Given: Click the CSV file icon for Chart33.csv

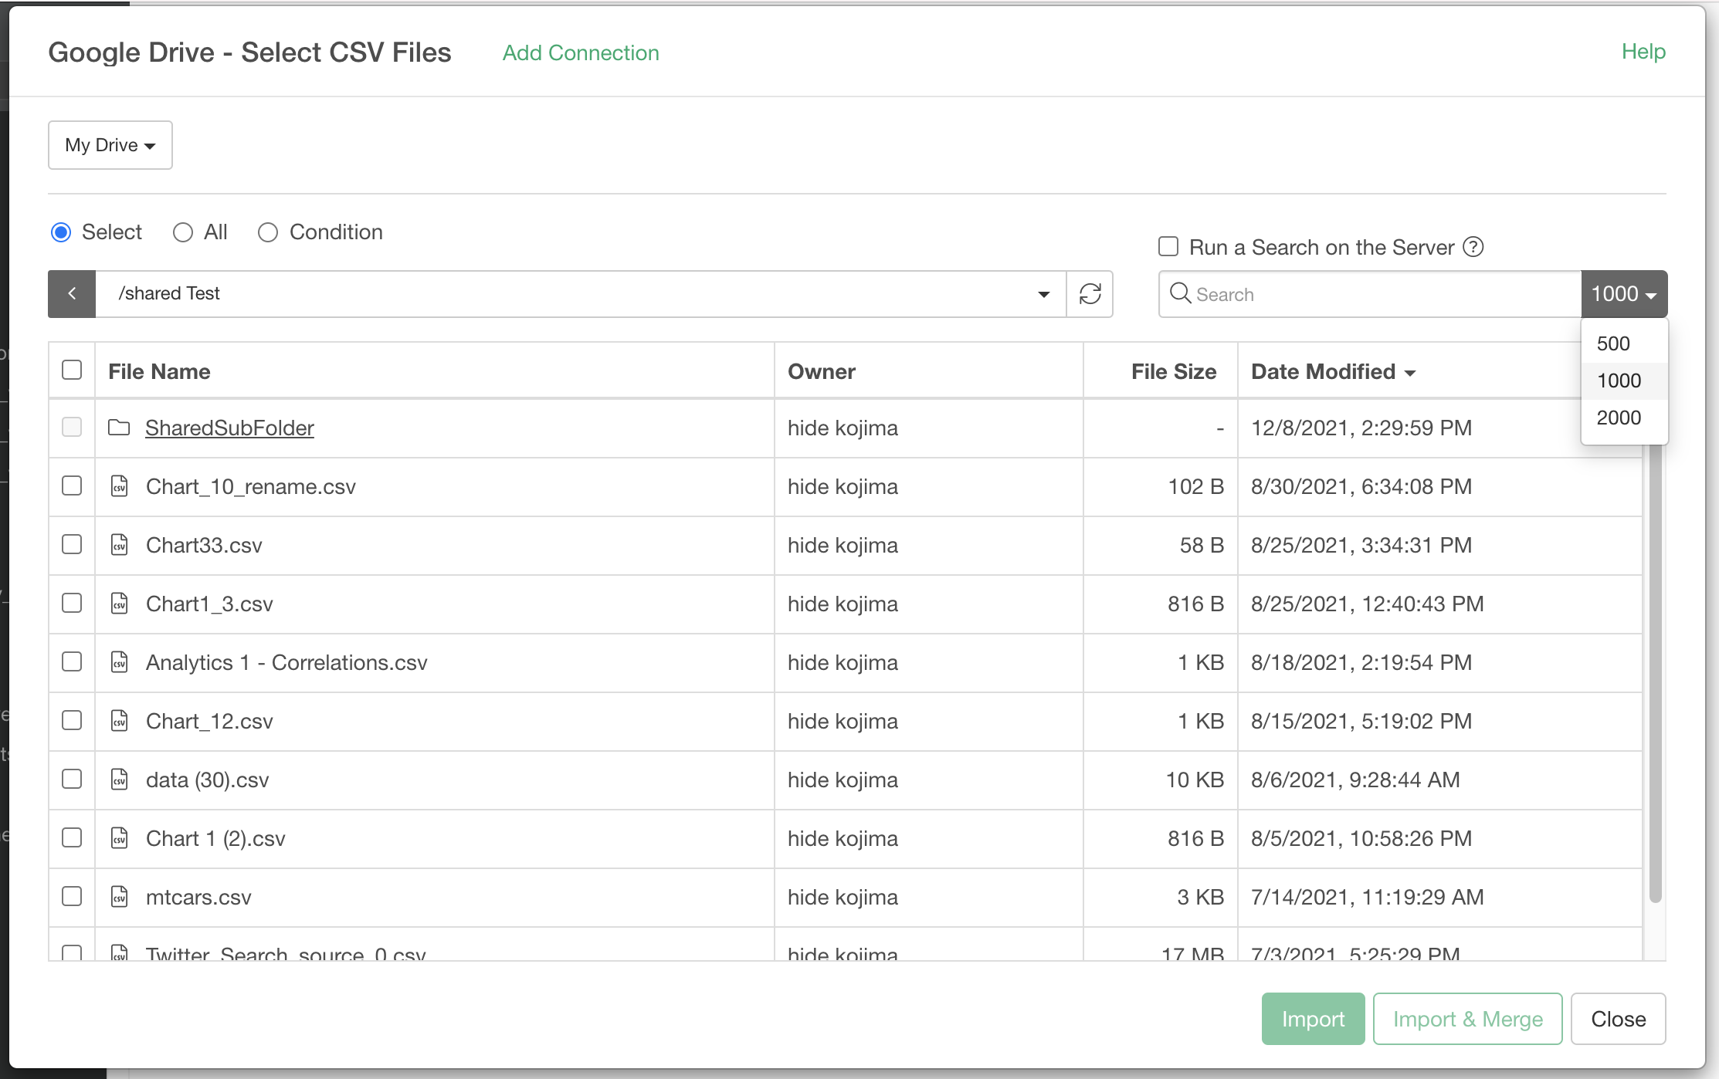Looking at the screenshot, I should [x=120, y=545].
